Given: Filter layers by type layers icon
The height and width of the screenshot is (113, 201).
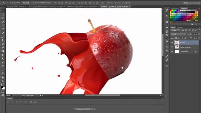Looking at the screenshot, I should (x=189, y=30).
